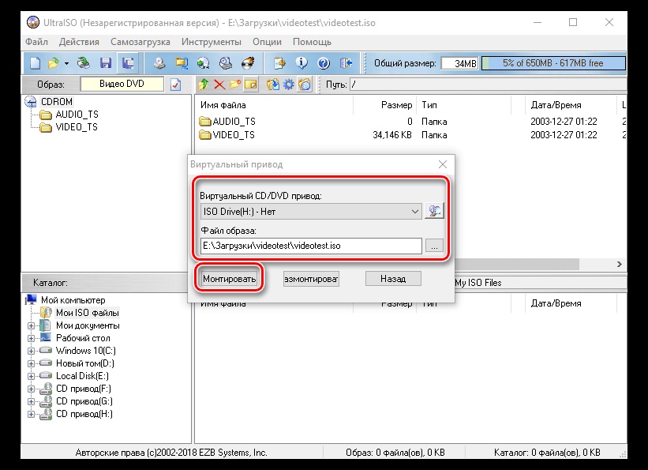The height and width of the screenshot is (470, 648).
Task: Select VIDEO_TS folder in the left tree
Action: [x=77, y=127]
